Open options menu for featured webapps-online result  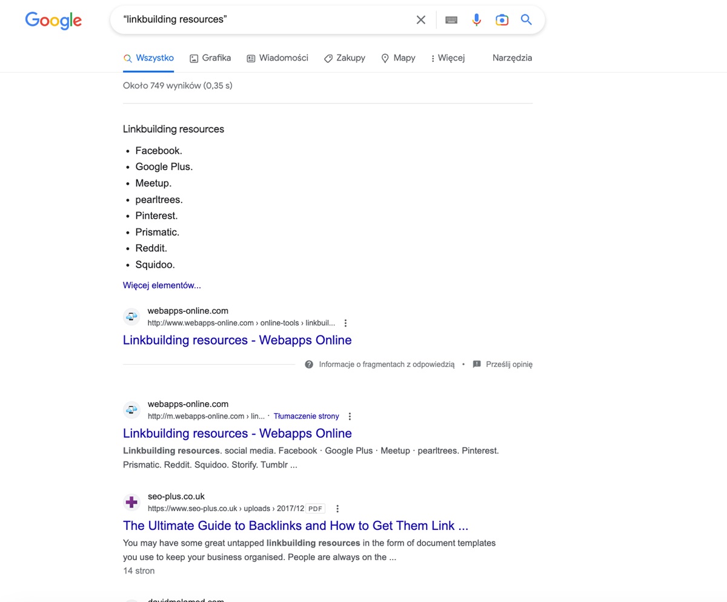click(346, 323)
